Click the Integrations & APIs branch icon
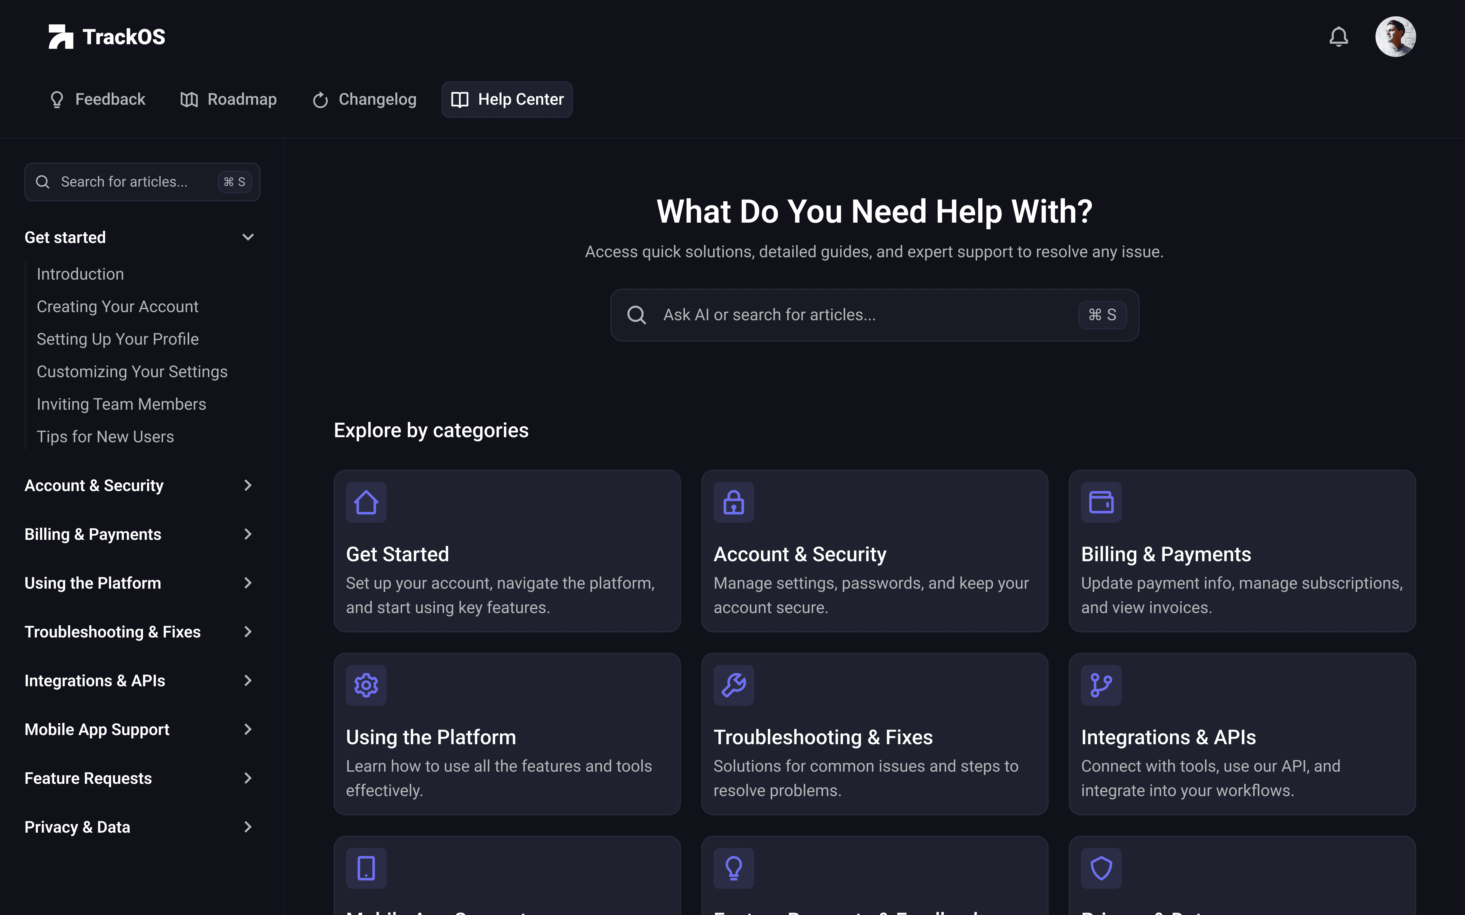Image resolution: width=1465 pixels, height=915 pixels. coord(1101,685)
